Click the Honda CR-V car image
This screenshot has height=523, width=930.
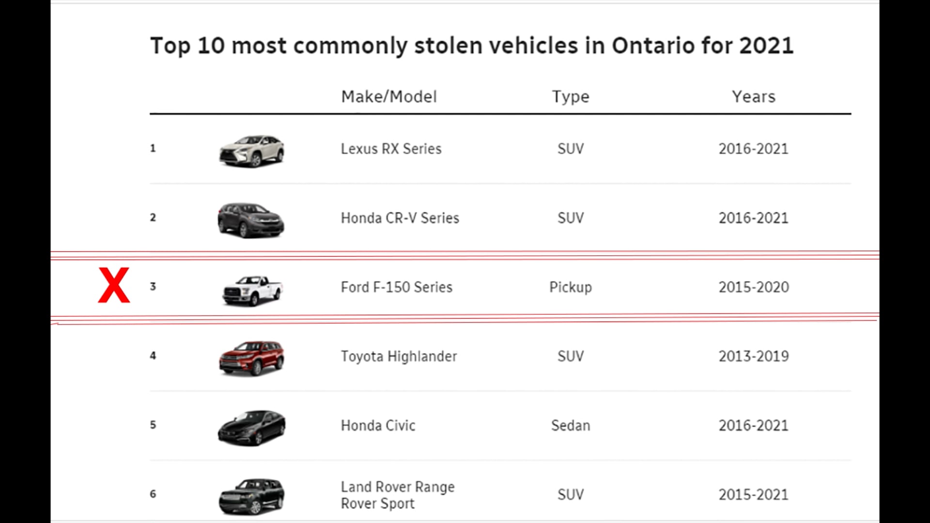[x=251, y=220]
